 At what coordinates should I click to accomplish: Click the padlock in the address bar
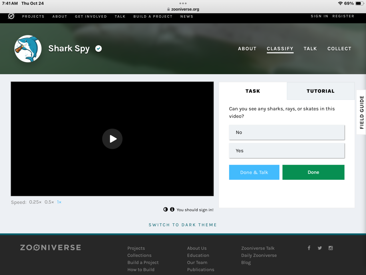click(x=168, y=9)
